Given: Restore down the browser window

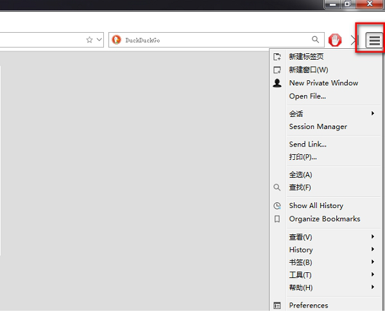Looking at the screenshot, I should 348,4.
